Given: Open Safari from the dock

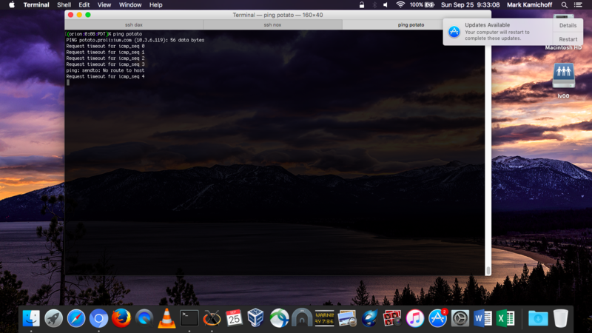Looking at the screenshot, I should point(76,318).
